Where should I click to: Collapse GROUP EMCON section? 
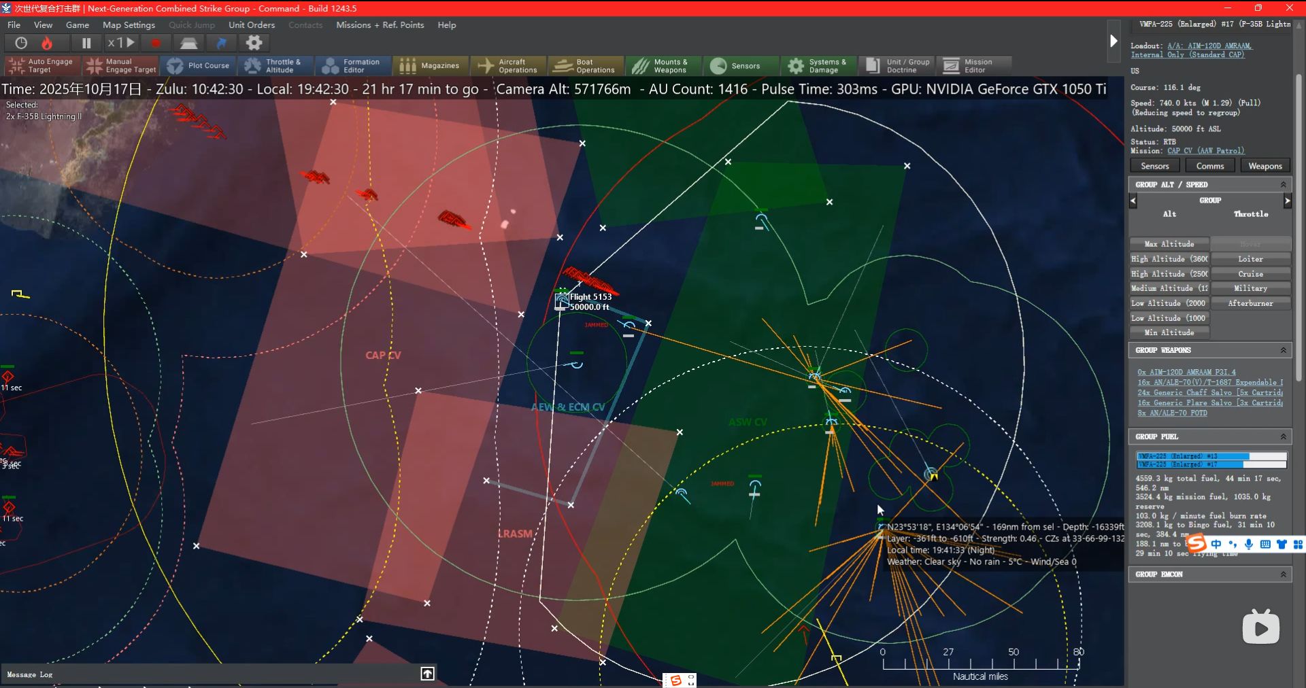click(x=1283, y=574)
